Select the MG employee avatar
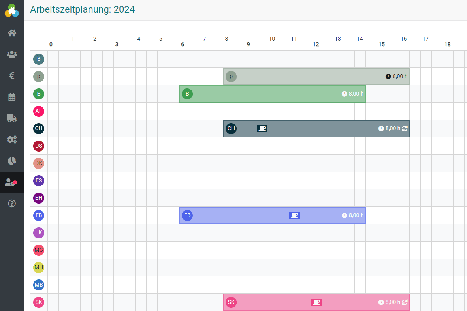467x311 pixels. tap(39, 250)
